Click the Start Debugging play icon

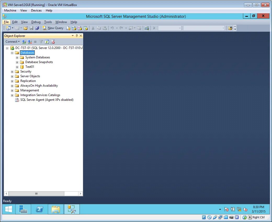pyautogui.click(x=154, y=28)
